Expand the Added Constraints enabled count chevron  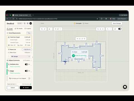coord(31,60)
